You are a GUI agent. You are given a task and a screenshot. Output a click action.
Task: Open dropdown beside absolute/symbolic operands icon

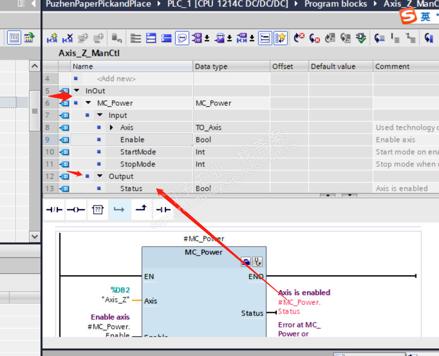[207, 38]
